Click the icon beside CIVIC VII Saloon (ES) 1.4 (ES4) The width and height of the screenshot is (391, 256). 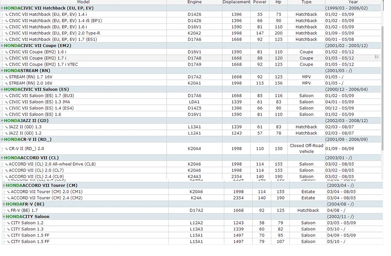coord(7,108)
